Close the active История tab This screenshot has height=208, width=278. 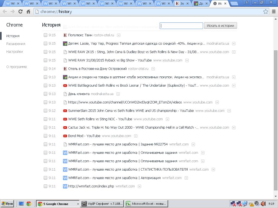coord(225,3)
